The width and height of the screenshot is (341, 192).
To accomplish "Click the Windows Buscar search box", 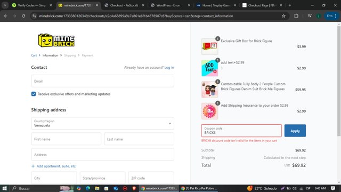I will (x=35, y=188).
